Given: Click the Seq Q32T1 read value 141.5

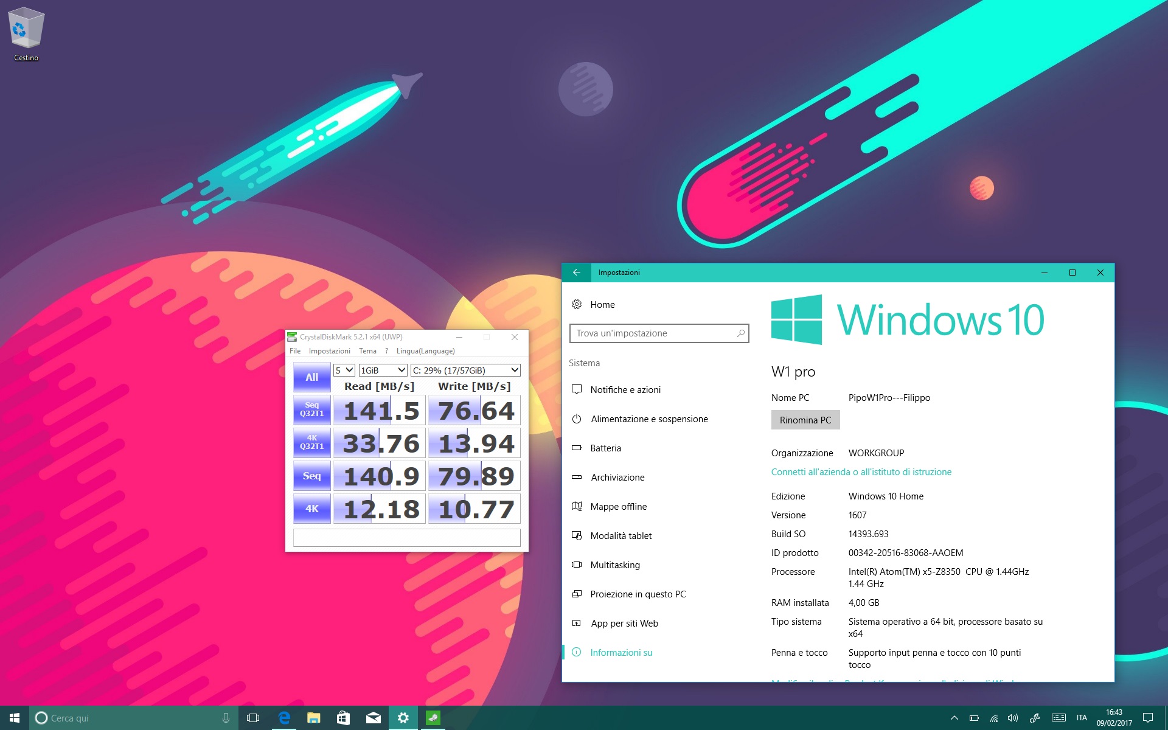Looking at the screenshot, I should pyautogui.click(x=380, y=411).
